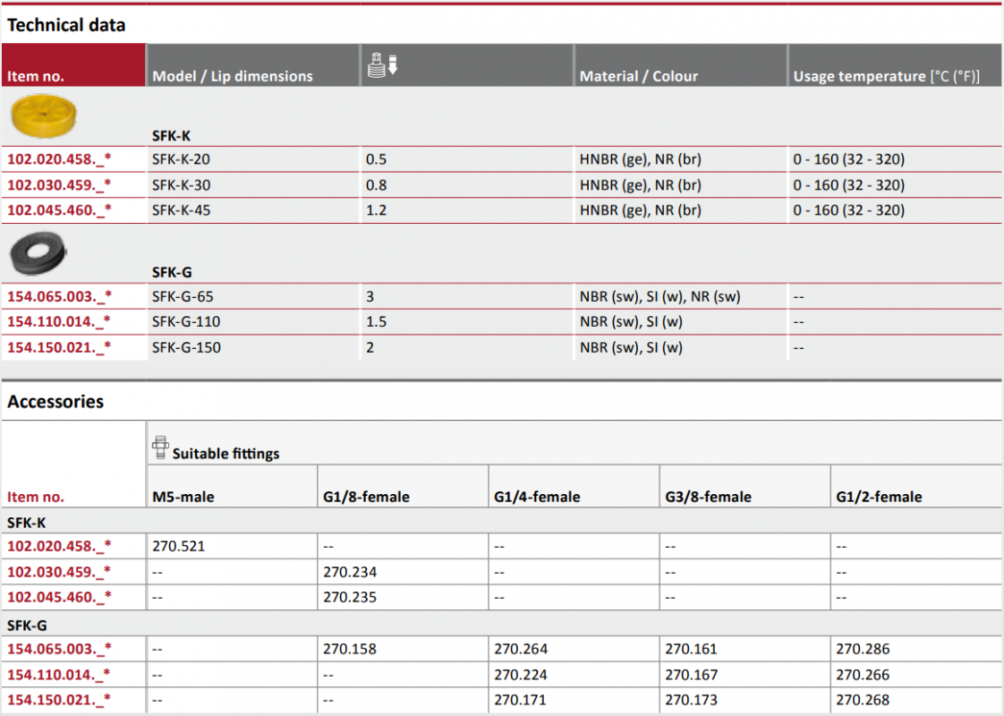The image size is (1004, 716).
Task: Click fitting number "270.158"
Action: [x=350, y=649]
